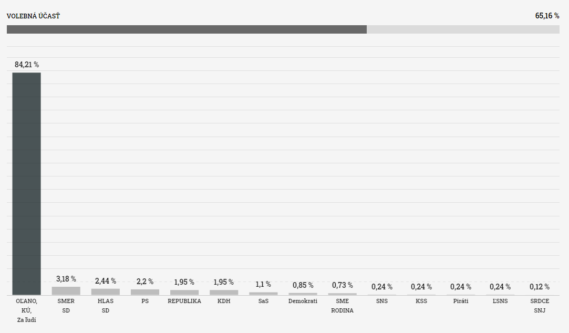
Task: Click the ĽSNS party label
Action: 500,301
